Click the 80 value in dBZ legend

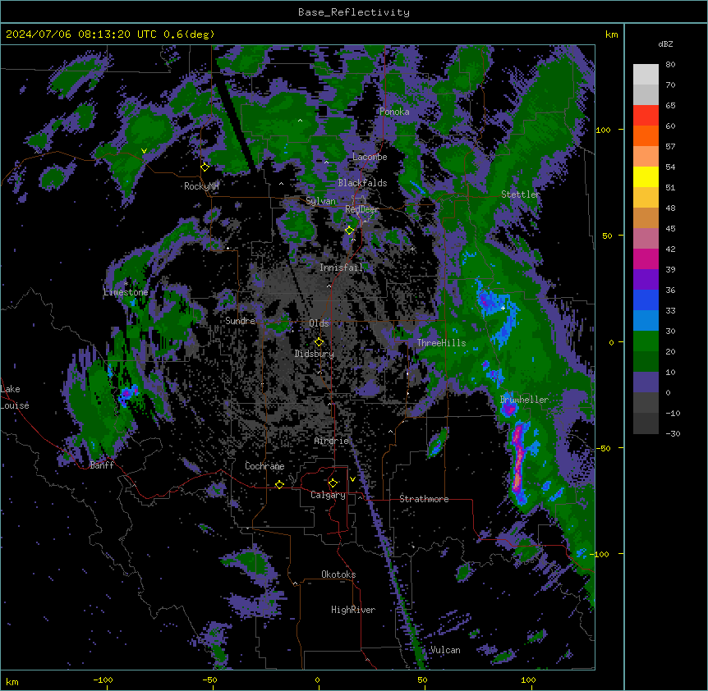[x=670, y=65]
